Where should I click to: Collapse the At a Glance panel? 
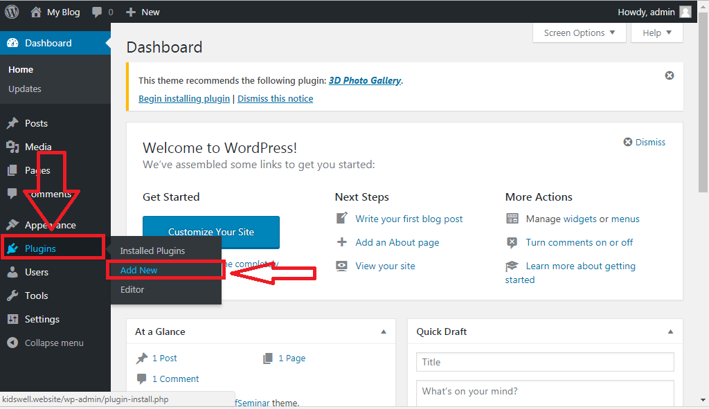point(384,331)
